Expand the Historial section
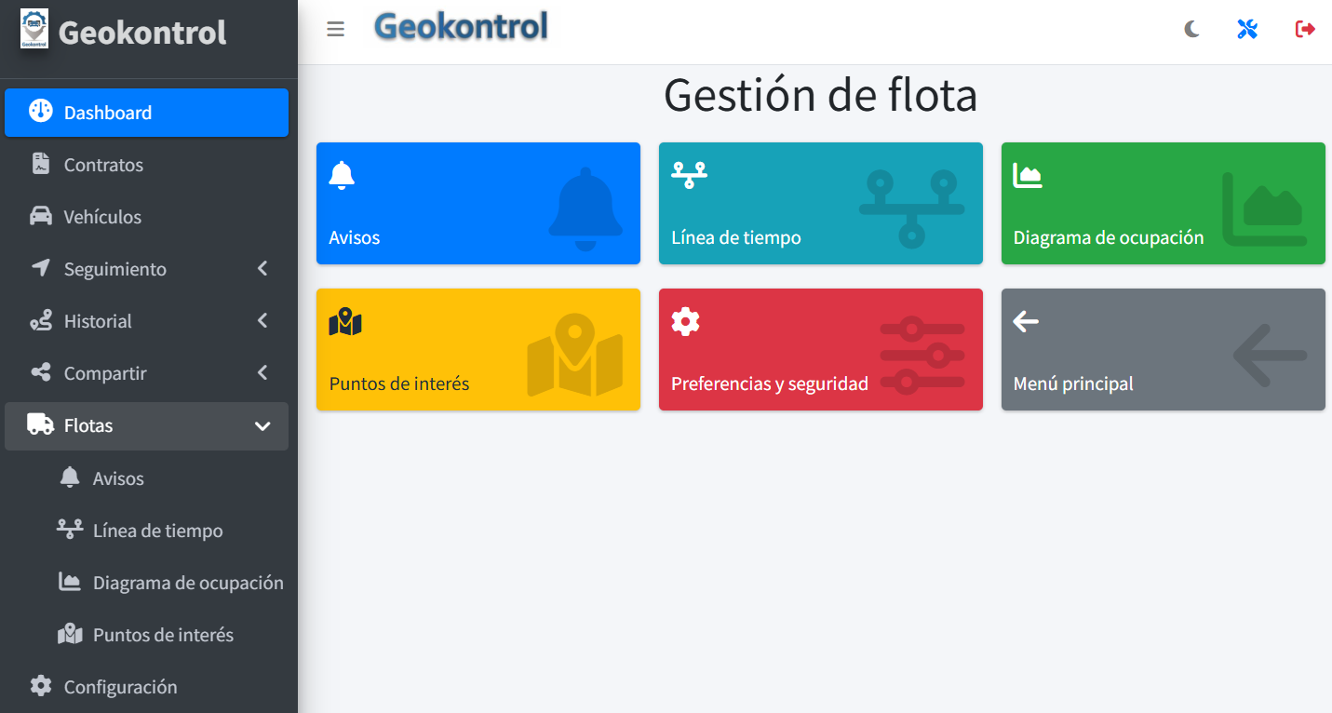The image size is (1332, 713). tap(146, 321)
